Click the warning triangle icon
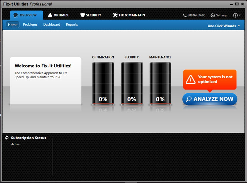Screen dimensions: 247x183 [x=191, y=79]
